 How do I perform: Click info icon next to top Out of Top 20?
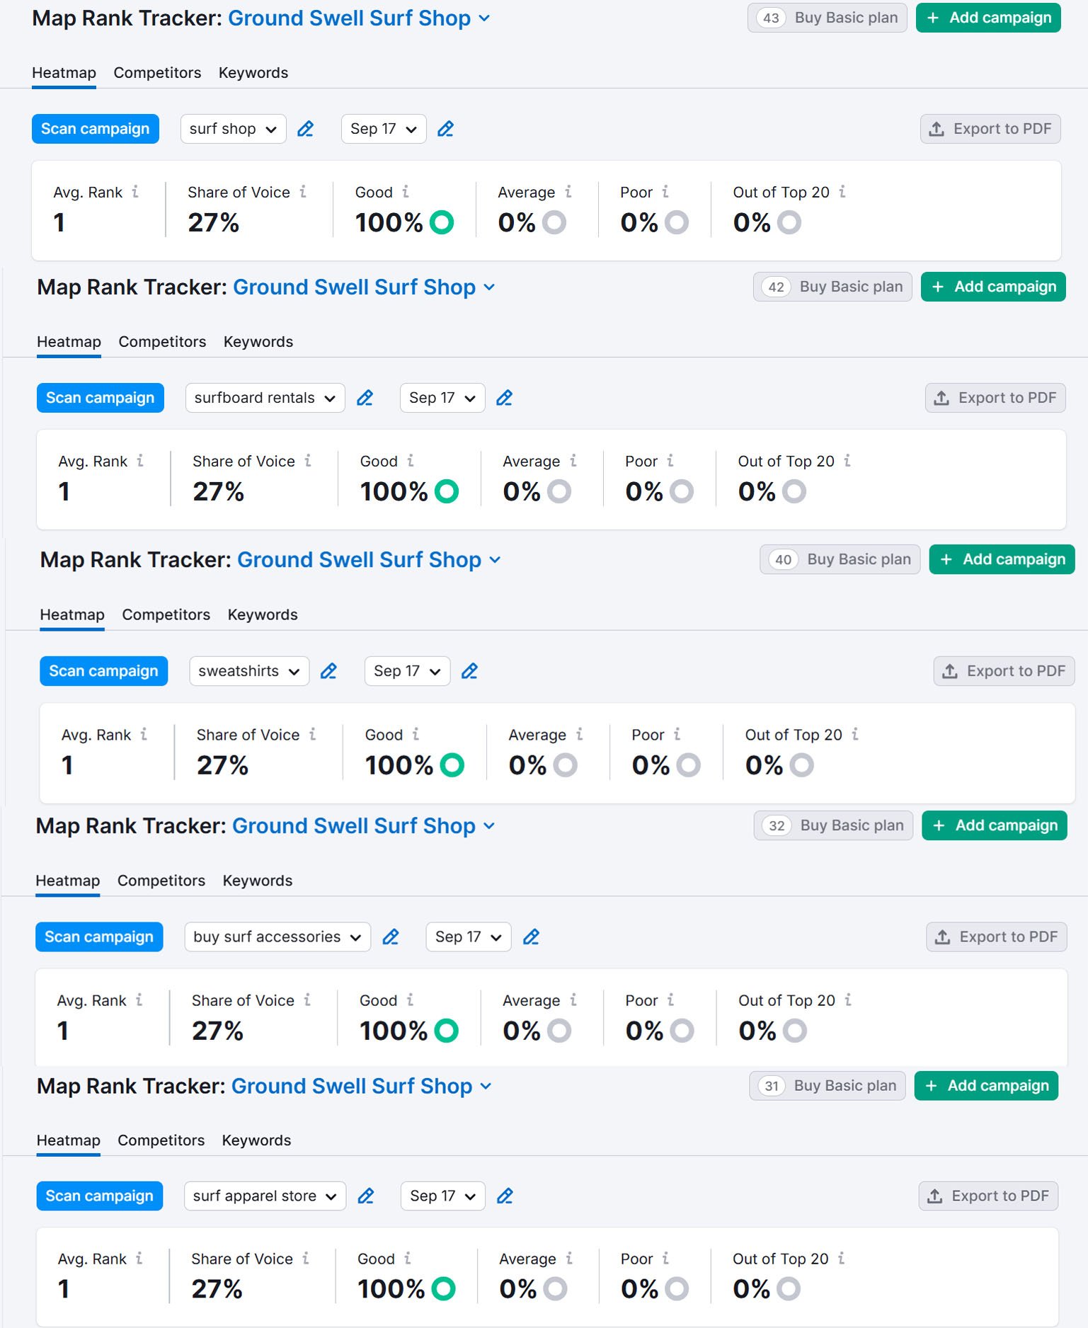pos(842,192)
